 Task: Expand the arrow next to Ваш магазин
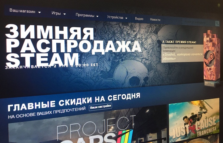click(40, 12)
